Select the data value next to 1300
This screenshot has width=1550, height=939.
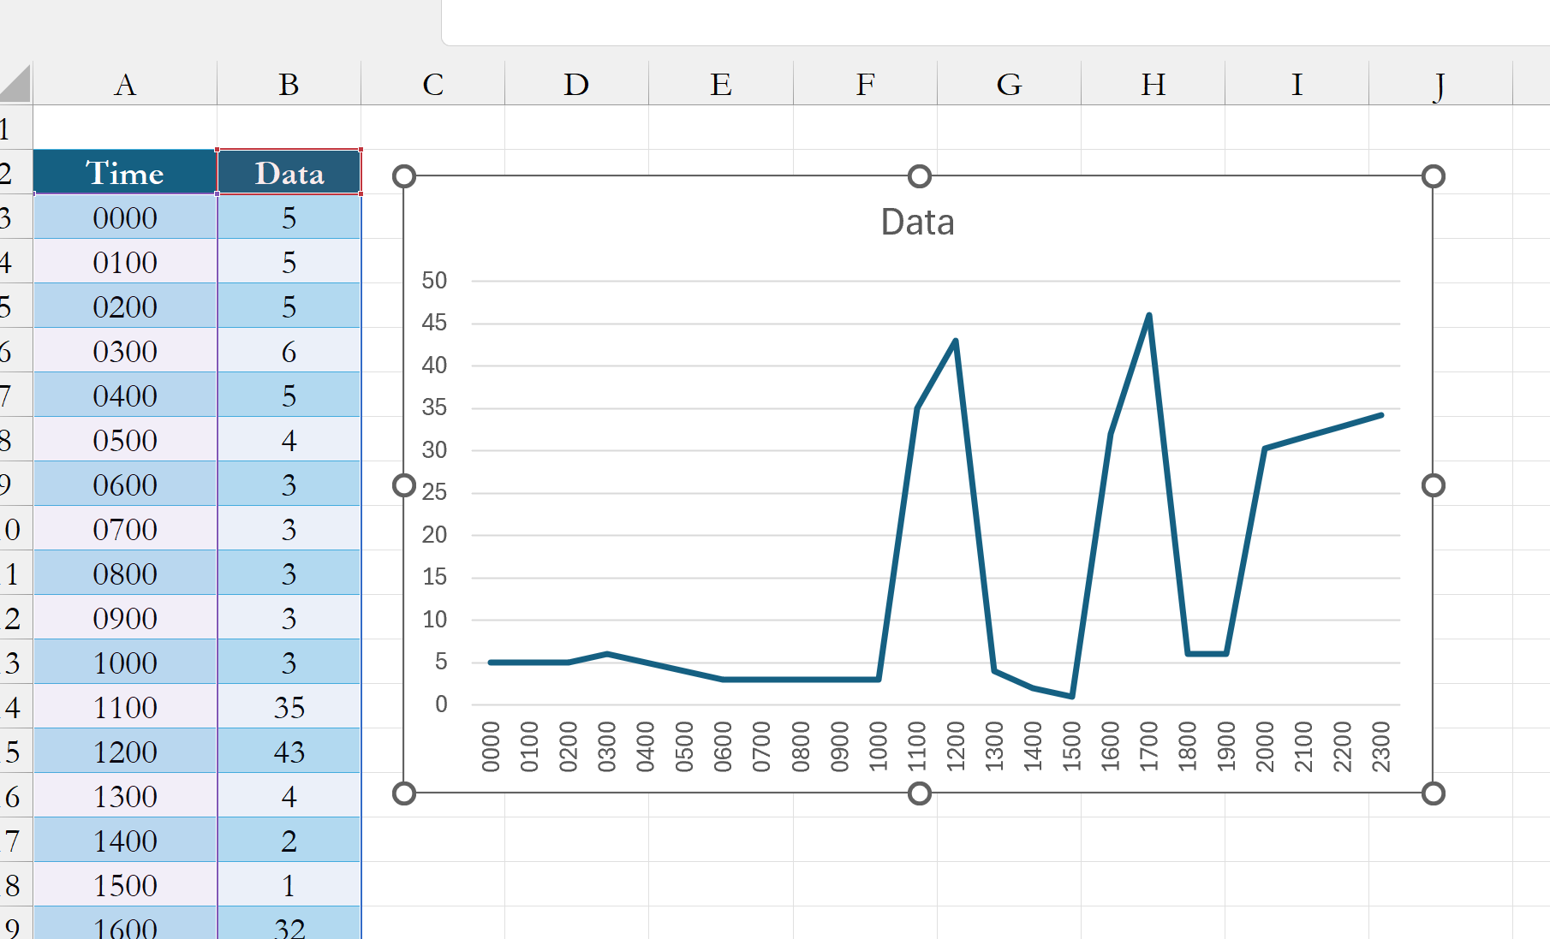[289, 796]
